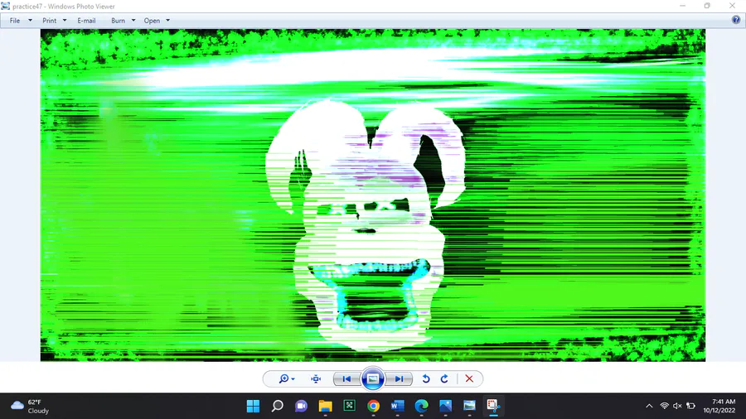Screen dimensions: 746x419
Task: Click the Photo Viewer title bar icon
Action: [5, 6]
